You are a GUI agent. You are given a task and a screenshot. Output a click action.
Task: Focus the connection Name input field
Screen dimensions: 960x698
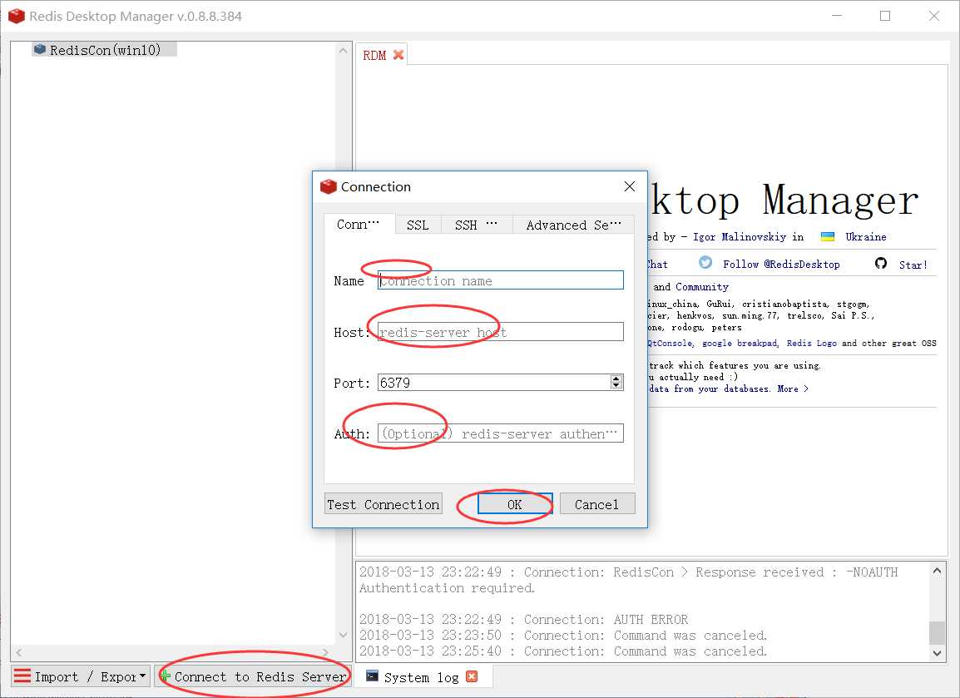click(x=501, y=280)
